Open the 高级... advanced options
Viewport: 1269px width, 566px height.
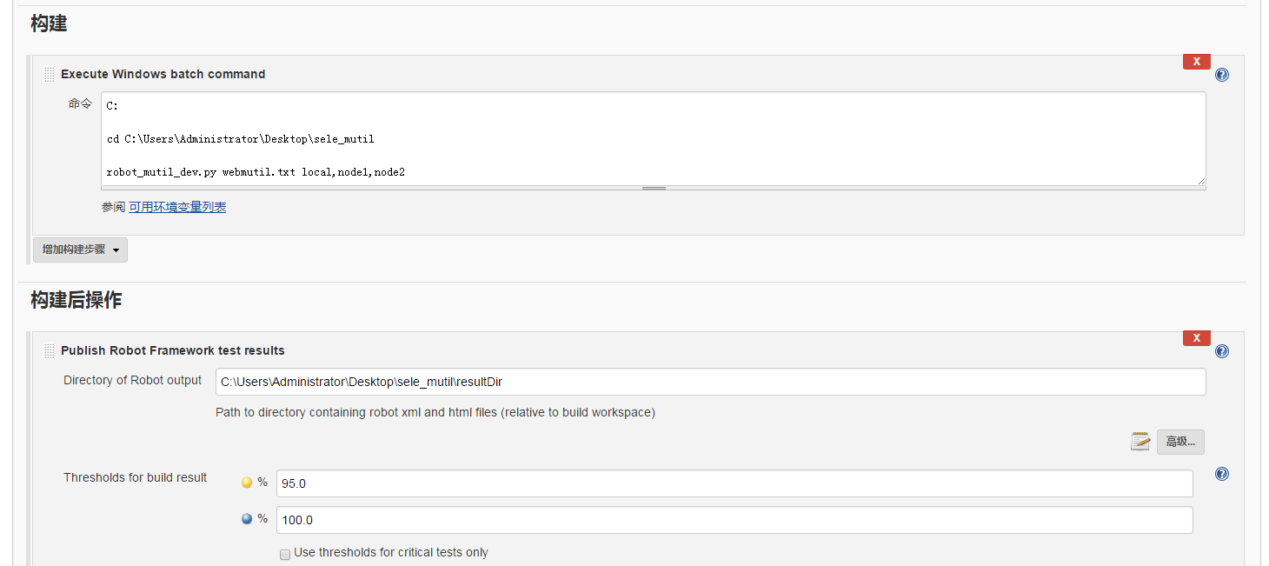pyautogui.click(x=1180, y=442)
